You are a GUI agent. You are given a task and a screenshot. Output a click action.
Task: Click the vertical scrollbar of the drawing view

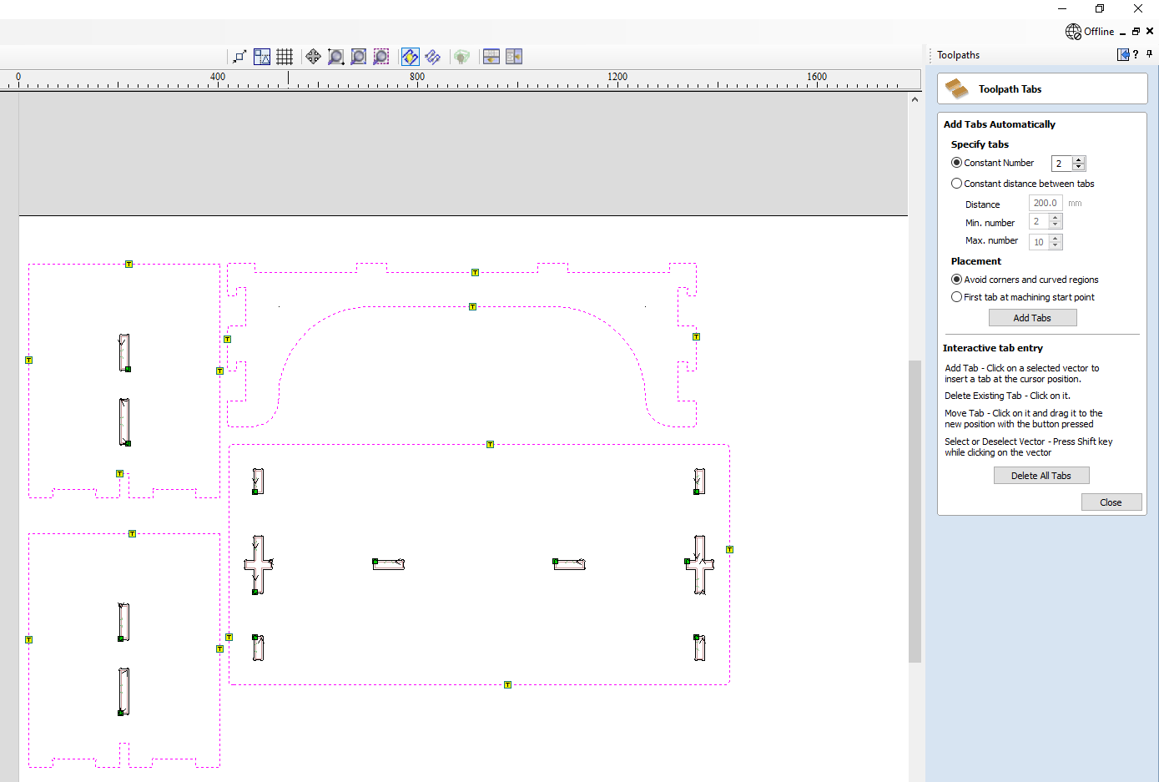click(x=915, y=511)
